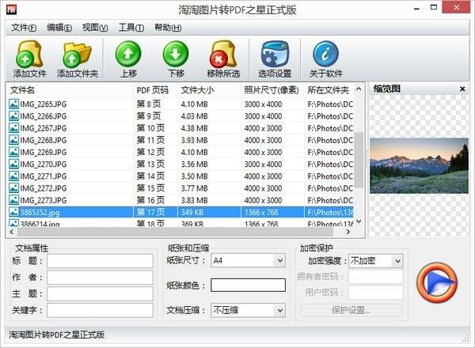Expand the 纸张尺寸 A4 dropdown
This screenshot has width=475, height=348.
(x=280, y=260)
